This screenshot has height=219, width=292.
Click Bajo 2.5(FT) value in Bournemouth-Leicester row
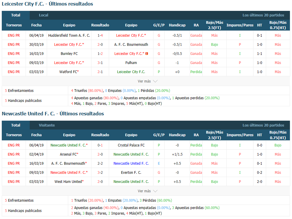point(215,44)
